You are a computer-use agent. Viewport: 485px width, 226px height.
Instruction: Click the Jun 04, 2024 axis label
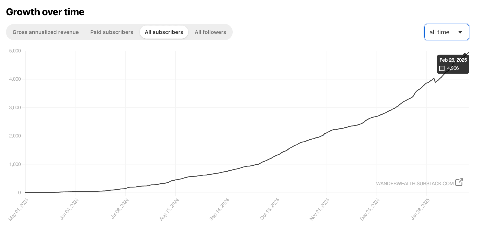(69, 209)
